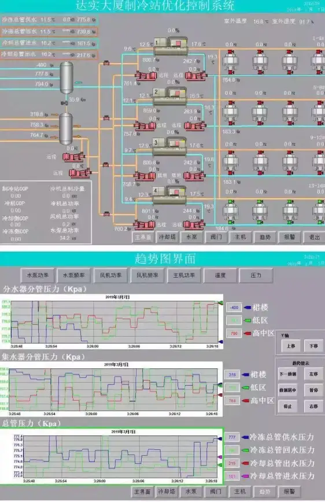The height and width of the screenshot is (502, 325).
Task: Click 上移 in the Y轴 panel
Action: click(290, 346)
